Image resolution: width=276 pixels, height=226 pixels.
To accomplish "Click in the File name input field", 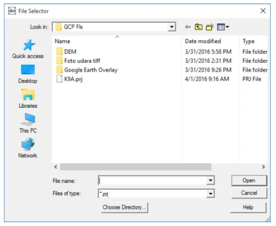I will [152, 181].
